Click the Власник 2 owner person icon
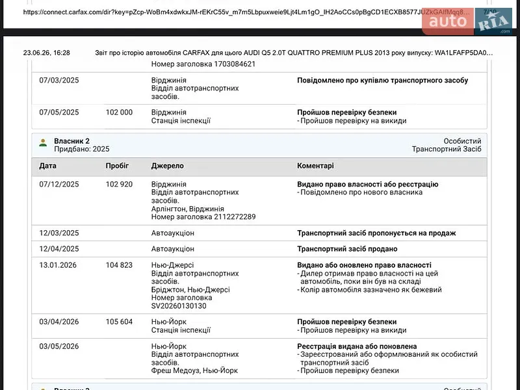Viewport: 520px width, 390px height. [x=43, y=143]
